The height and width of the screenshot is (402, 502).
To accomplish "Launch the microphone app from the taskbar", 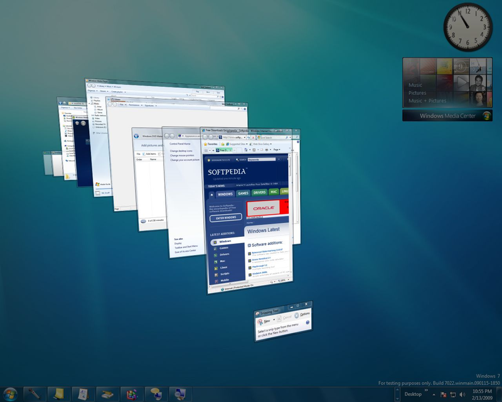I will [x=35, y=394].
